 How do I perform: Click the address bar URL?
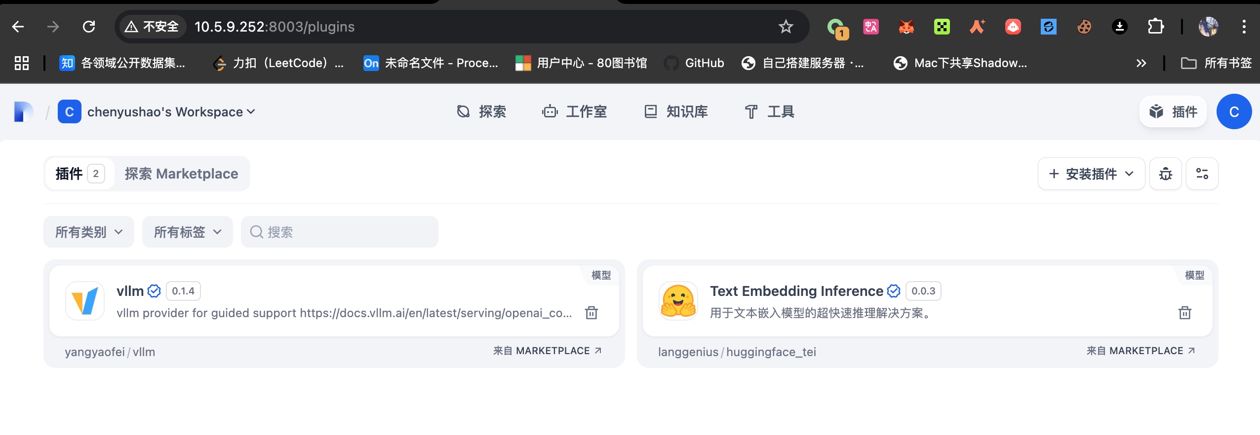click(275, 27)
